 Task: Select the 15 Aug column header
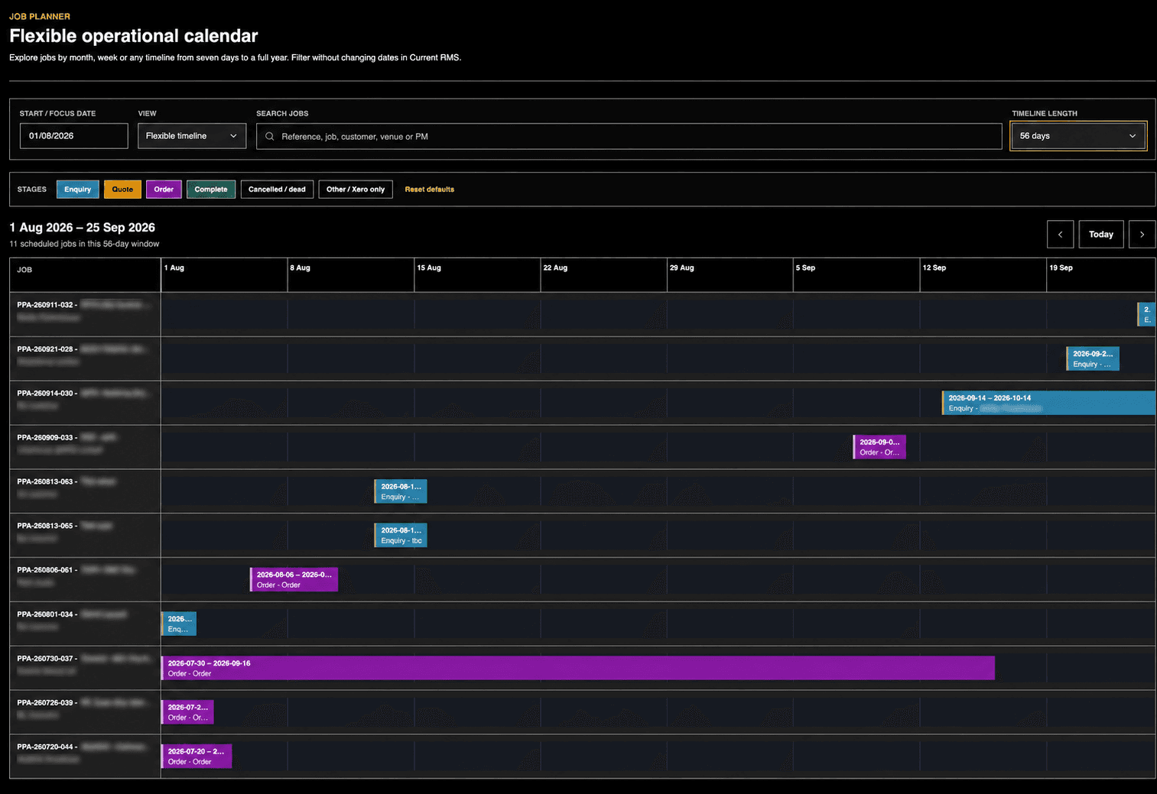[x=477, y=275]
